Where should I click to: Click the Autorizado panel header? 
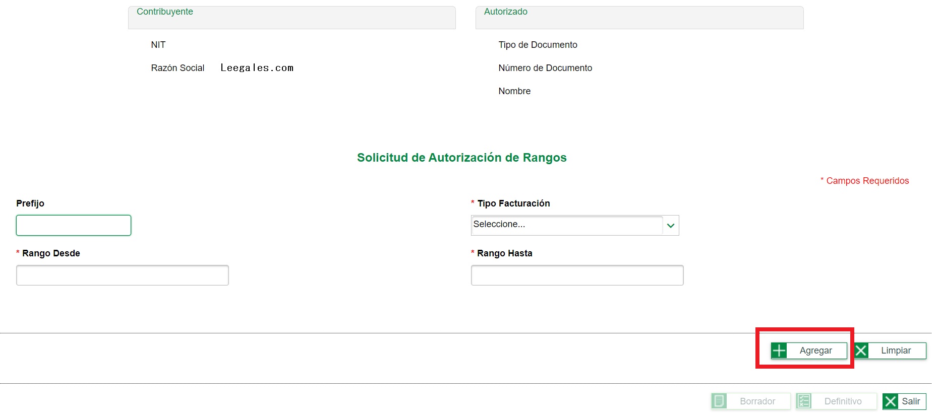(639, 18)
